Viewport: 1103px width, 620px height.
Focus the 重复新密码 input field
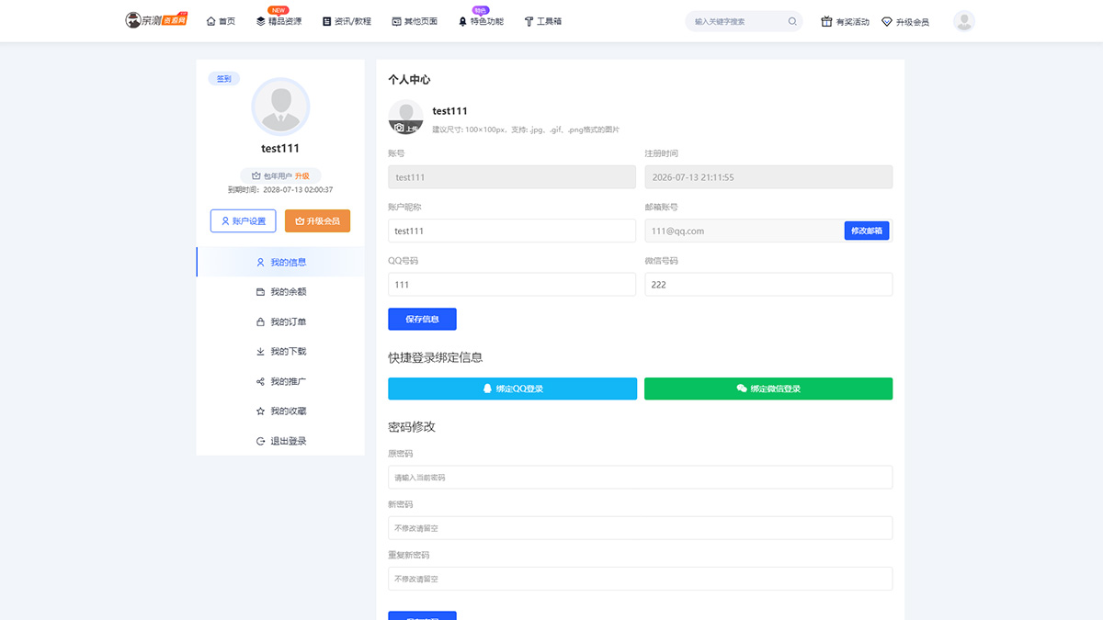tap(640, 579)
